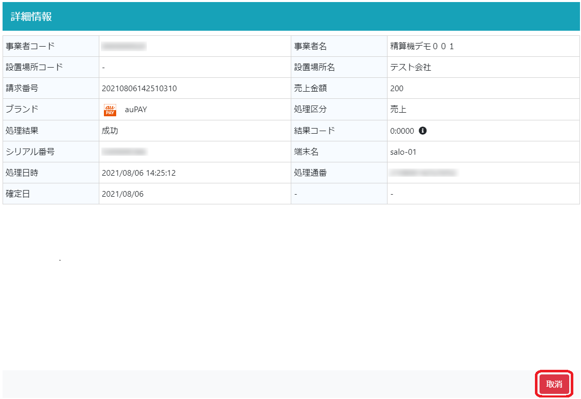
Task: Click the 結果コード label
Action: point(314,131)
